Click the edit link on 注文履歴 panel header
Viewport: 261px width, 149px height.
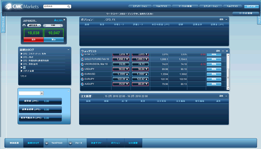[x=221, y=96]
